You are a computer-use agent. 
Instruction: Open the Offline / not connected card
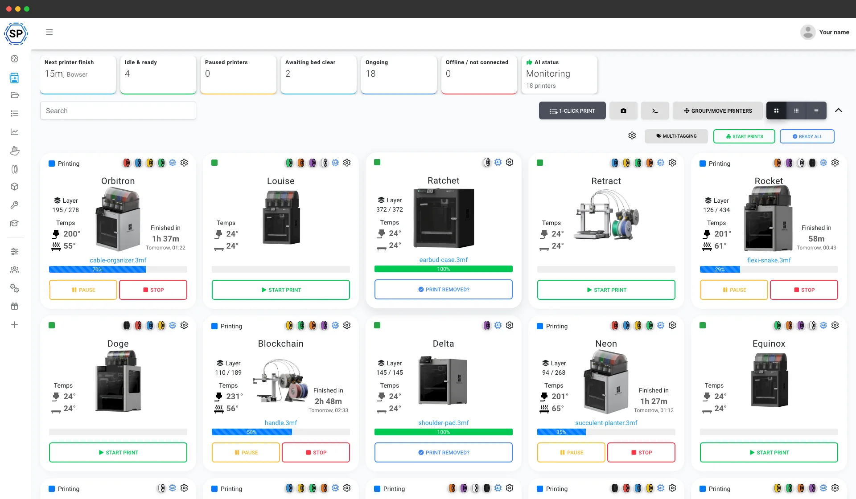(x=479, y=74)
